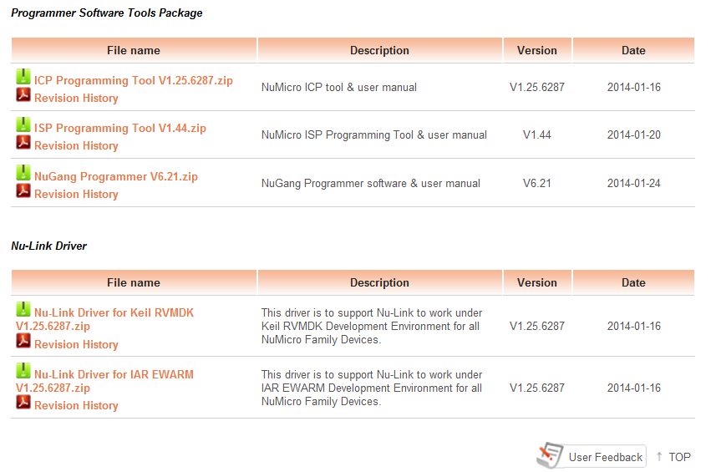Click zip icon beside Keil RVMDK driver

(x=23, y=309)
